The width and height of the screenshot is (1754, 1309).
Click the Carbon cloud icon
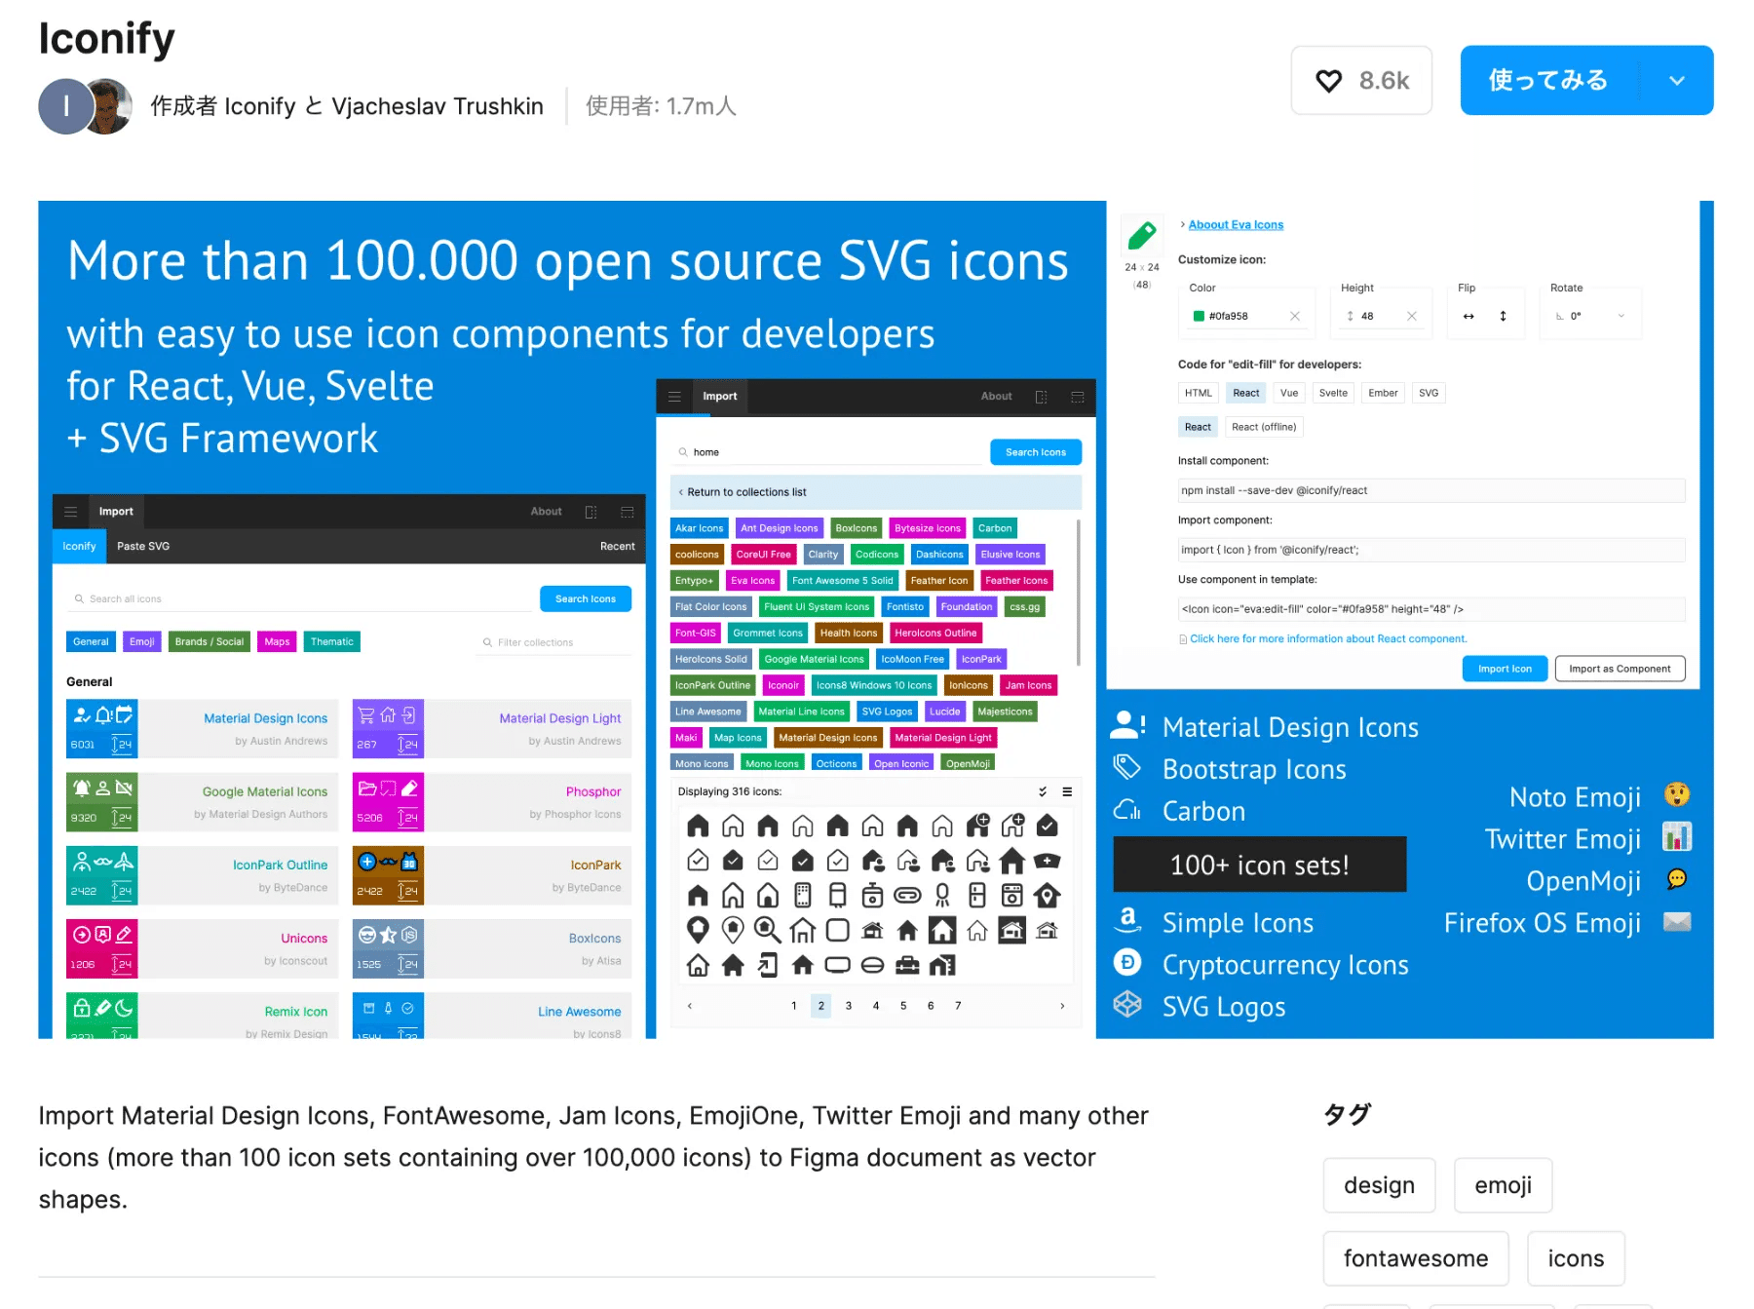pos(1127,810)
